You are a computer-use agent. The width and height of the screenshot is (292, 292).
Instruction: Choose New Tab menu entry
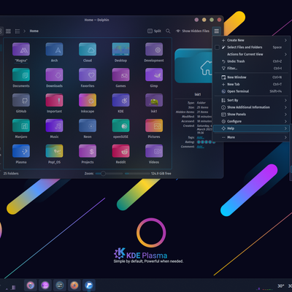pos(251,84)
